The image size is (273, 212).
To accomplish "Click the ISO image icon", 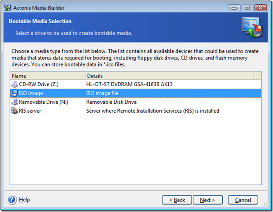I will point(14,93).
